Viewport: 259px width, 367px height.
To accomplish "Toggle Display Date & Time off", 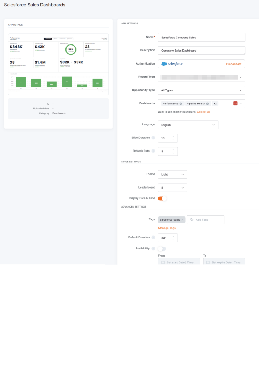I will coord(162,199).
